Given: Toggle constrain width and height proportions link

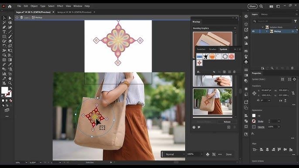Looking at the screenshot, I should [x=293, y=93].
